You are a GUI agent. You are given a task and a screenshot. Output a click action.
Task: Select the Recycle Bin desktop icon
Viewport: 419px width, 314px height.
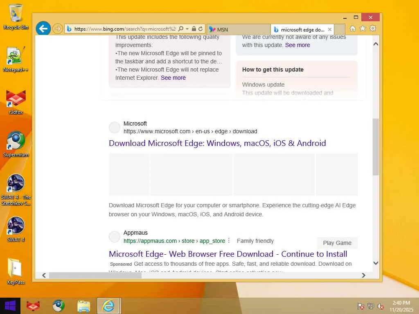pos(16,16)
